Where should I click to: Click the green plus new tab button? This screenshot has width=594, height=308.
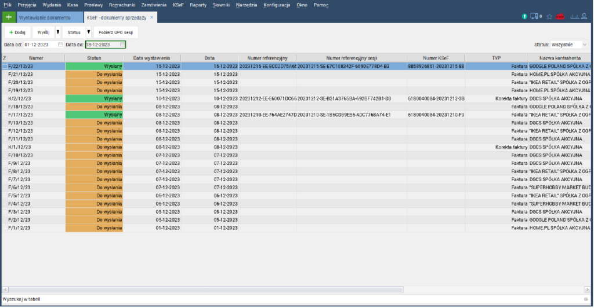click(x=8, y=17)
